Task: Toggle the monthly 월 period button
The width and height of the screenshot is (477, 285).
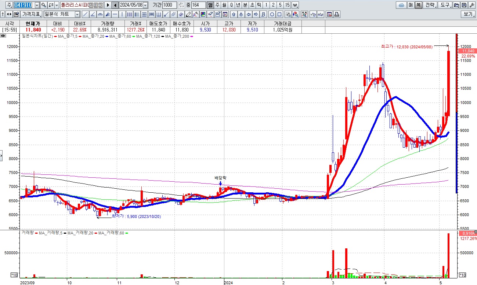Action: pyautogui.click(x=224, y=5)
